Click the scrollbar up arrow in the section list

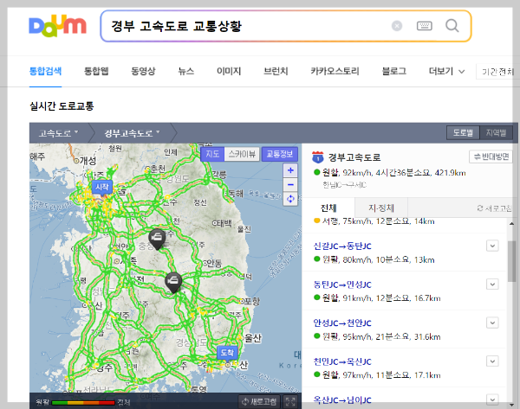pos(511,224)
